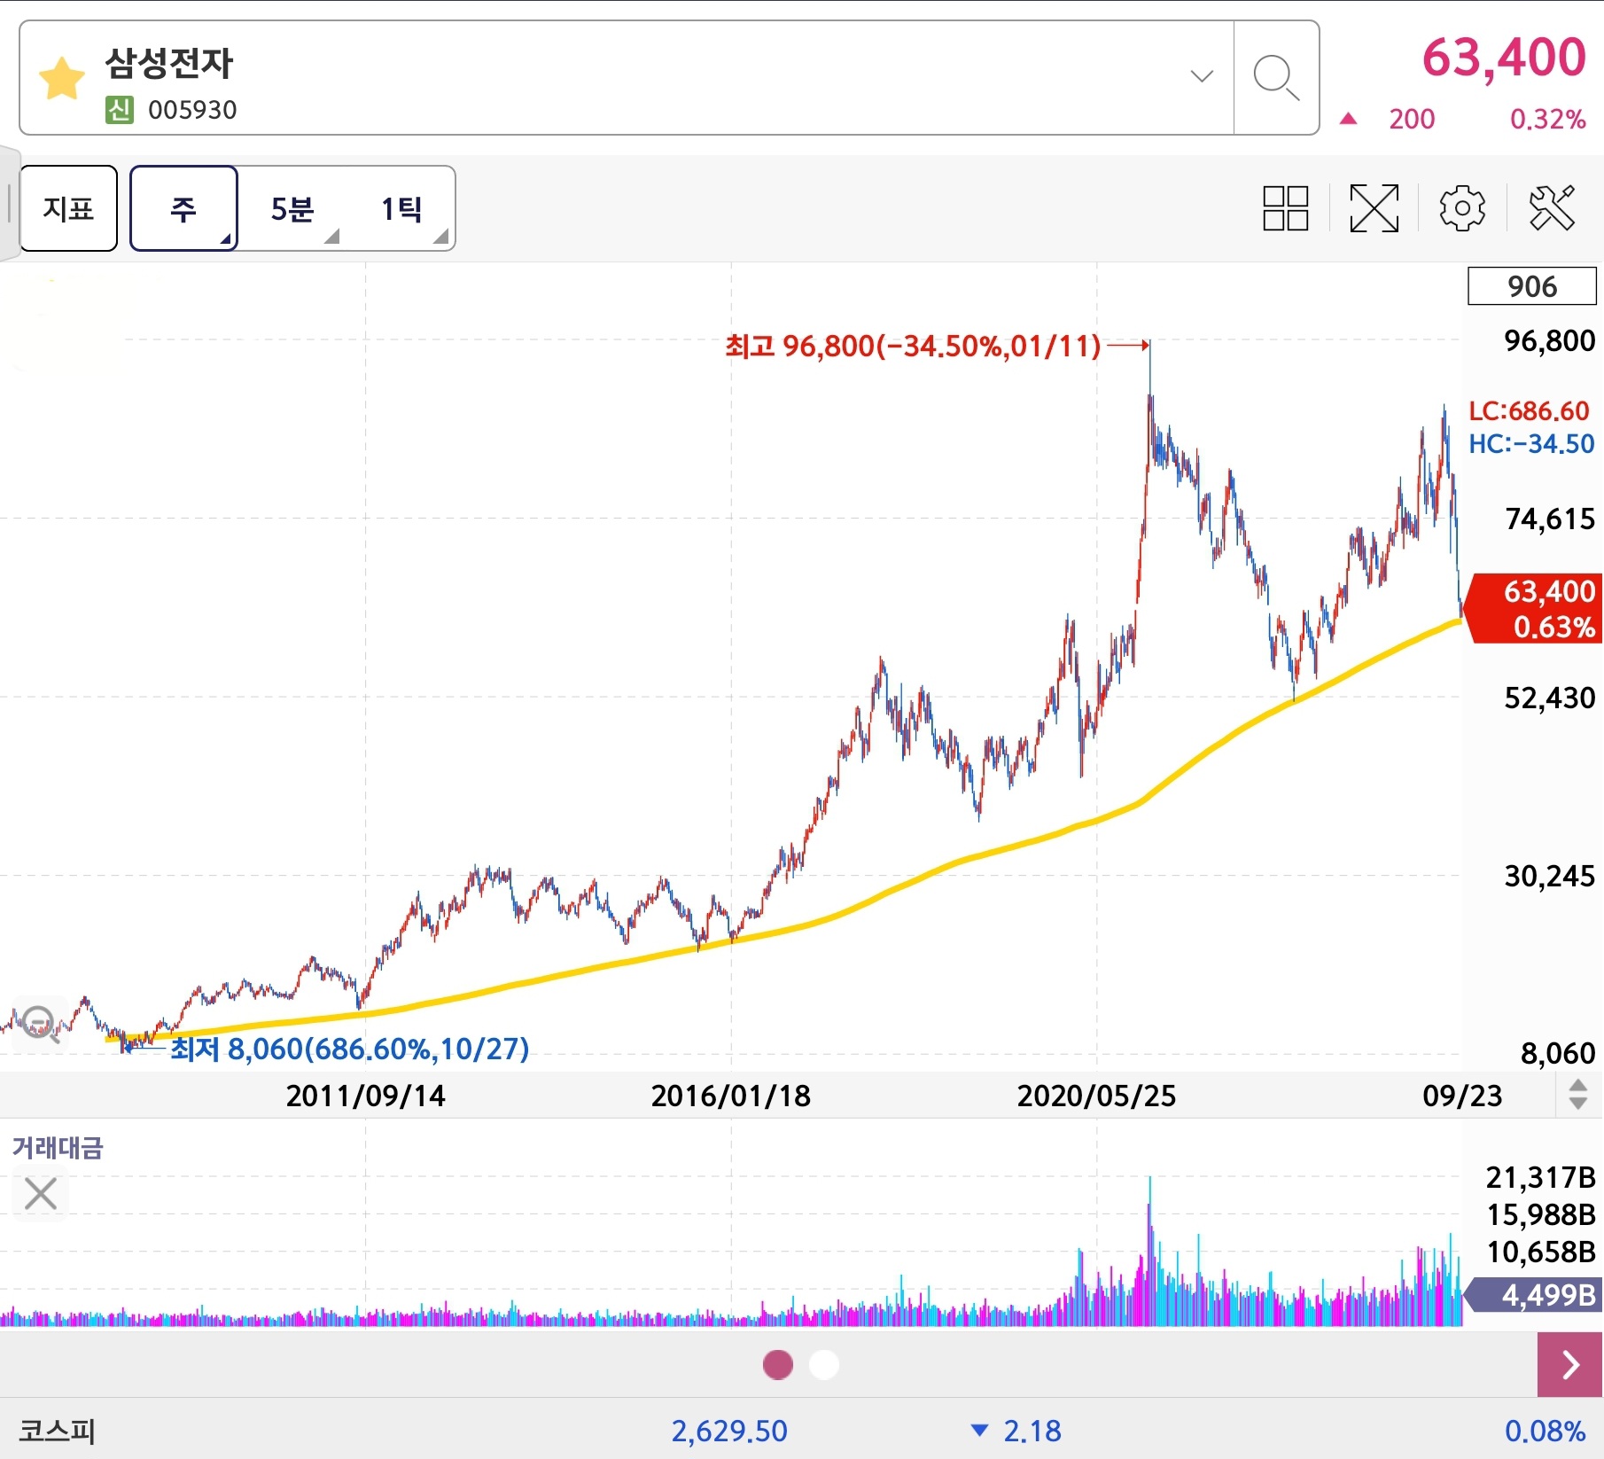Tap the 0.32% change rate in header

(x=1547, y=119)
